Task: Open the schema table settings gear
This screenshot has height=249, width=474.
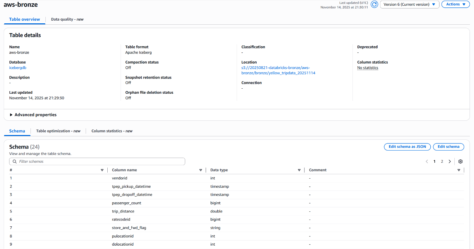Action: point(460,161)
